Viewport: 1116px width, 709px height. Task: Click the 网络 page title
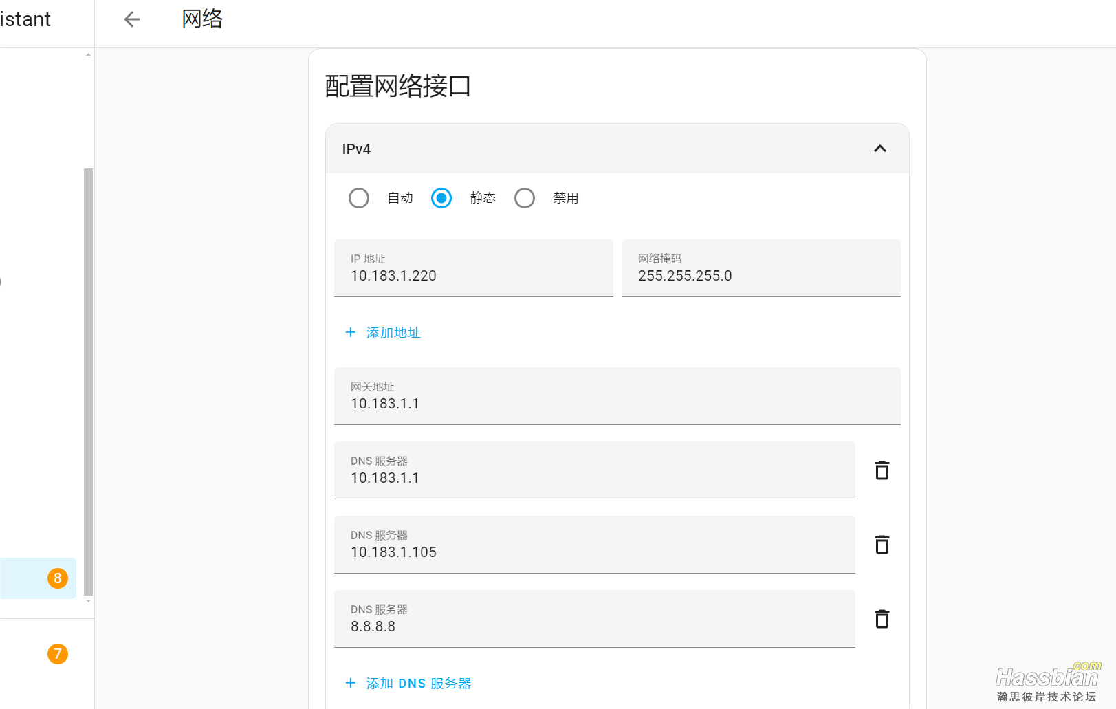[x=202, y=19]
